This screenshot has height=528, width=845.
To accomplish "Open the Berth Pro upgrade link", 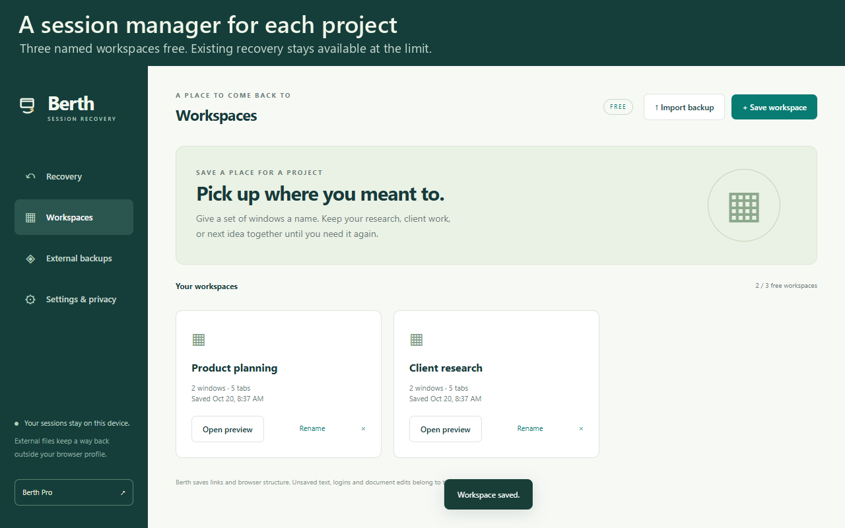I will pyautogui.click(x=74, y=492).
